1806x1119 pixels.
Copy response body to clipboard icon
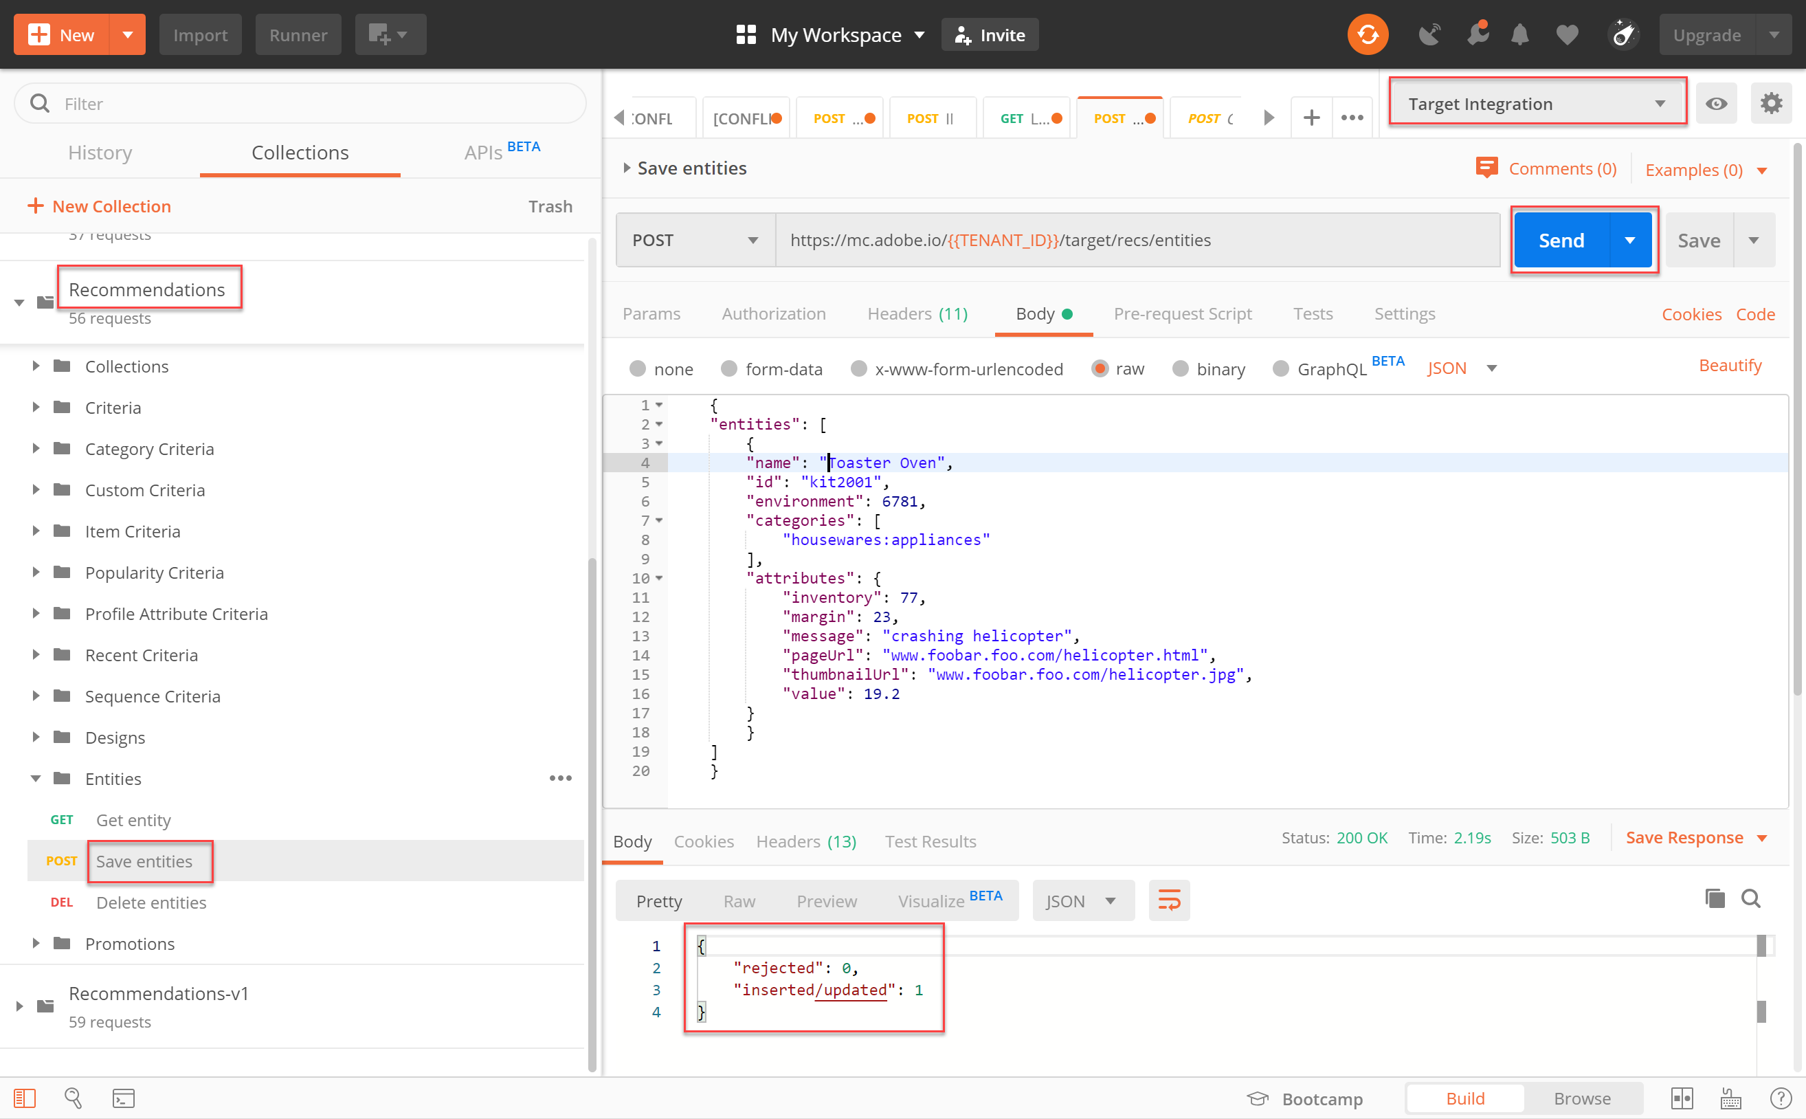[1715, 898]
